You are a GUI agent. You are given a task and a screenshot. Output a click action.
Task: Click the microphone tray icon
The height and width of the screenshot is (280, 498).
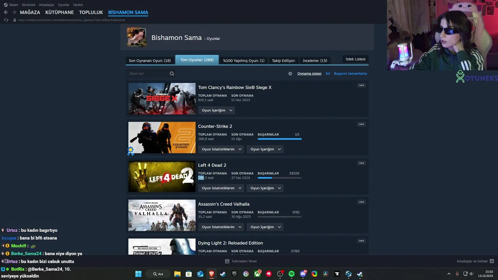(457, 274)
